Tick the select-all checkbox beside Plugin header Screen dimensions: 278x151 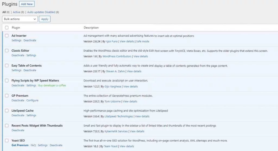(7, 27)
